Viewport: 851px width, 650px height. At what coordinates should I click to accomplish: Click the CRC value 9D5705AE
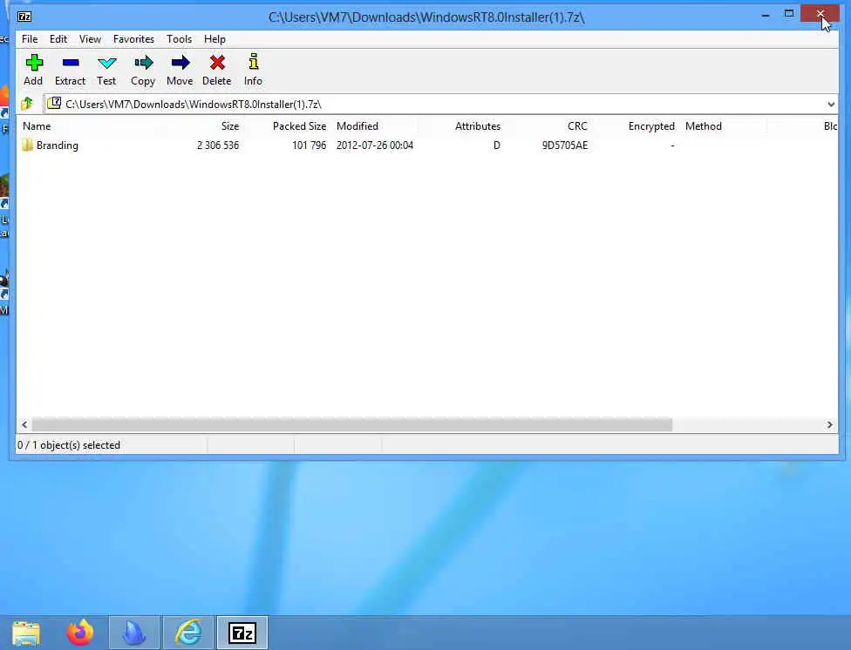coord(564,145)
